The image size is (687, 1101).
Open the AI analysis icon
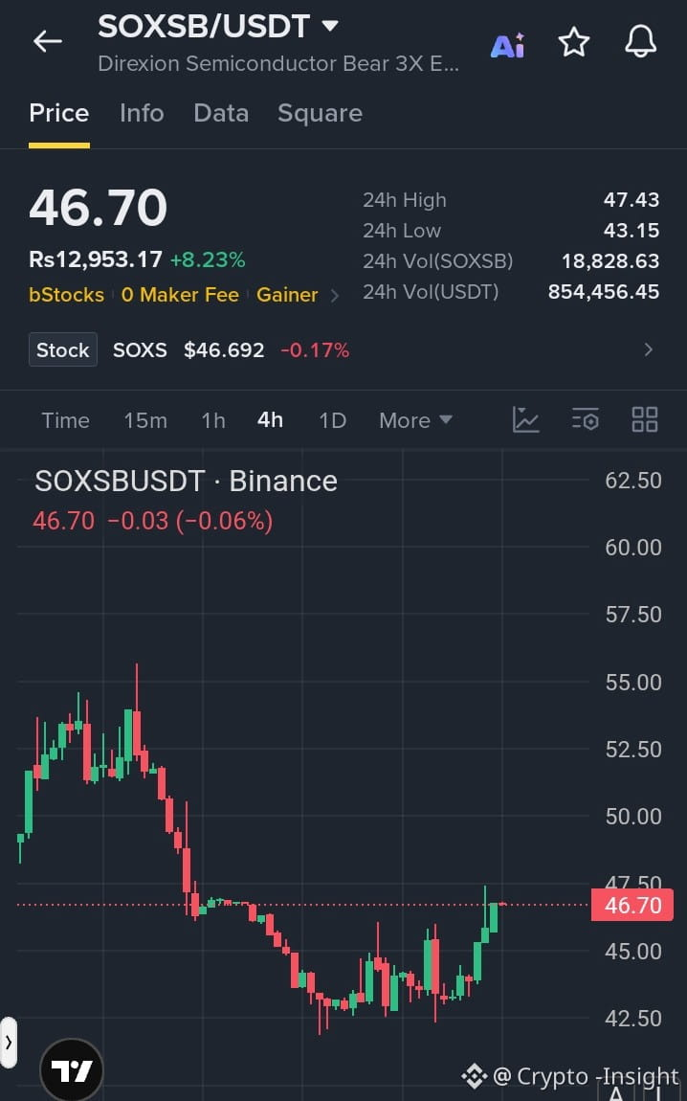pyautogui.click(x=507, y=44)
